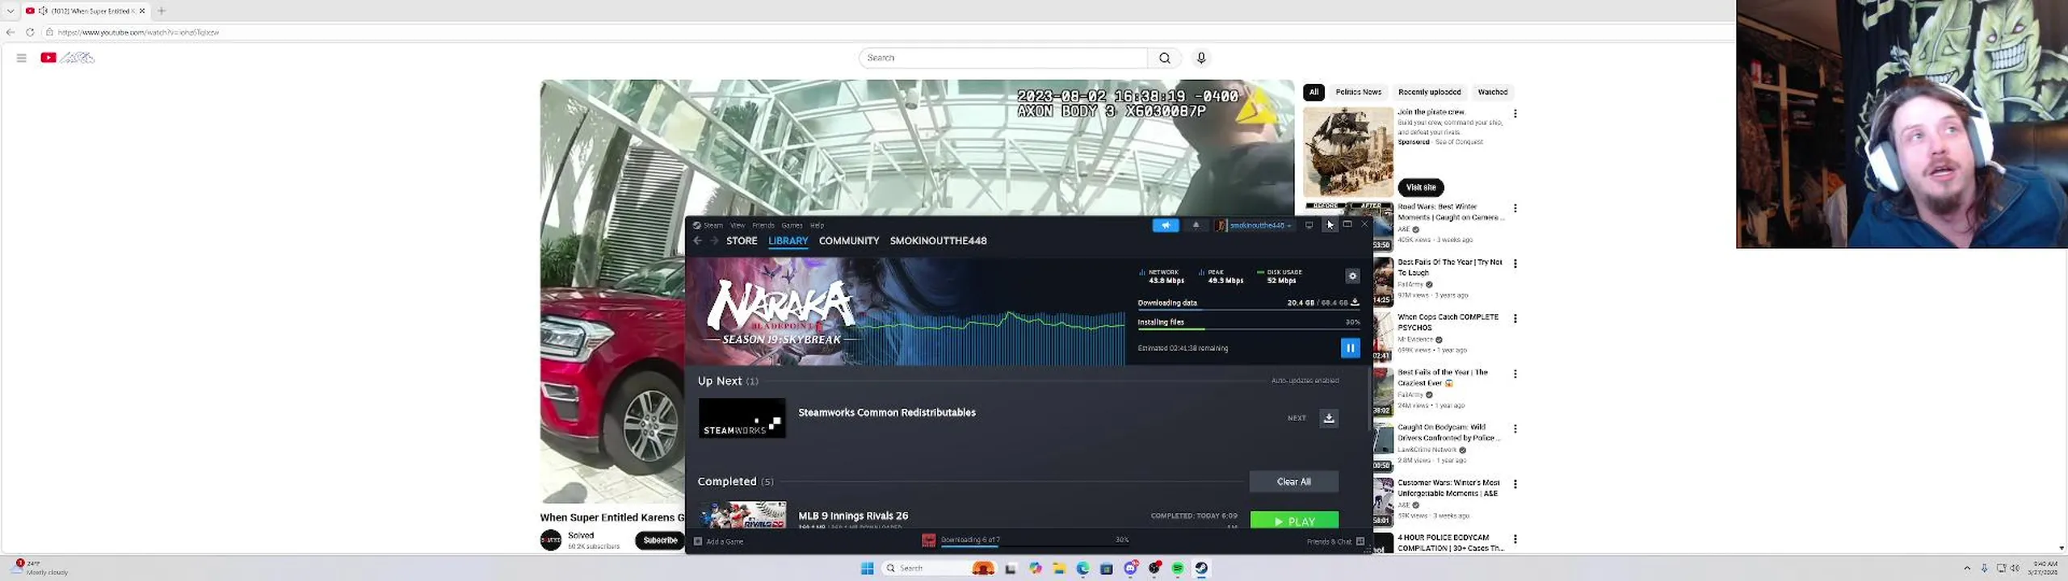The height and width of the screenshot is (581, 2068).
Task: Click Downloading 6 of 7 footer progress bar
Action: (x=1034, y=546)
